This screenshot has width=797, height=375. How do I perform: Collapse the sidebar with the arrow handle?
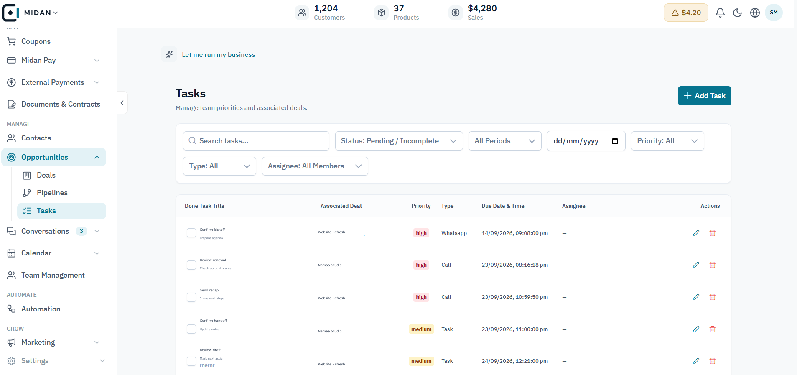122,103
